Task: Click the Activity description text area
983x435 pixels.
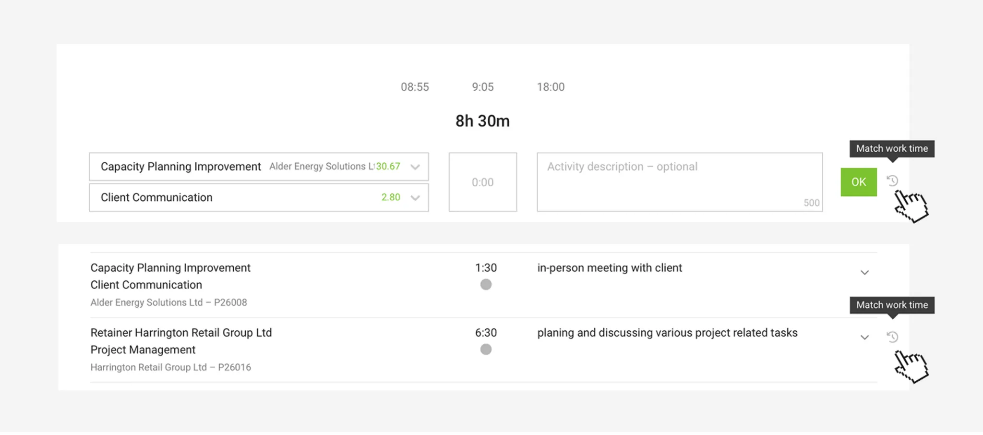Action: [x=680, y=182]
